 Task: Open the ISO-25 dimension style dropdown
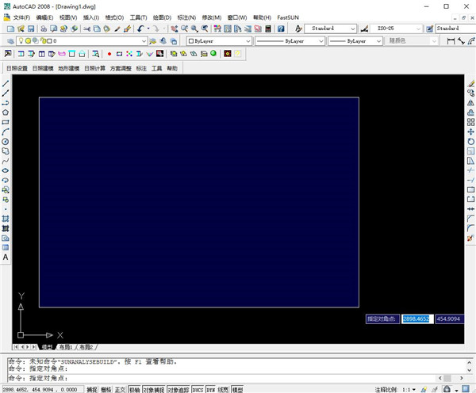419,29
